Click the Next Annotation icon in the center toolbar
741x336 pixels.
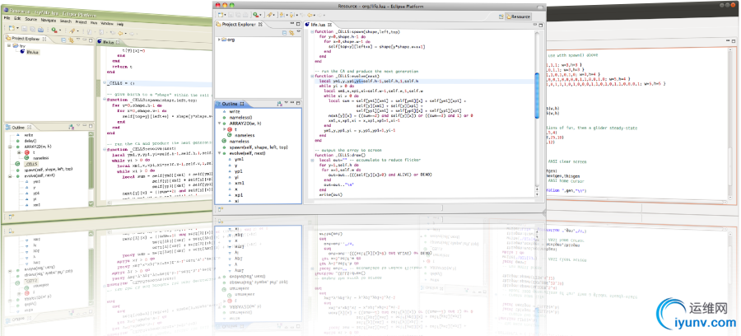click(282, 15)
